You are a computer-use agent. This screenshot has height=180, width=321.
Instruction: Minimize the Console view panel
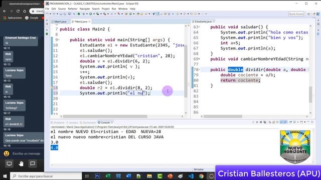click(308, 122)
